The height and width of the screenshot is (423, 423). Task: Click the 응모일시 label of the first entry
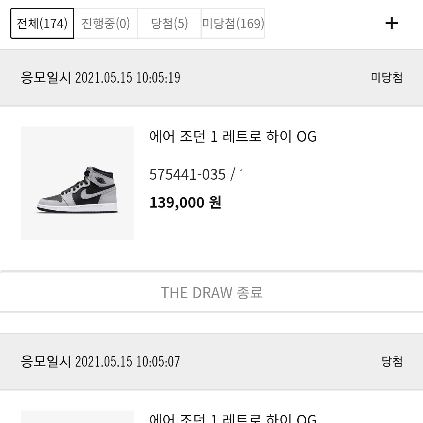(x=45, y=78)
